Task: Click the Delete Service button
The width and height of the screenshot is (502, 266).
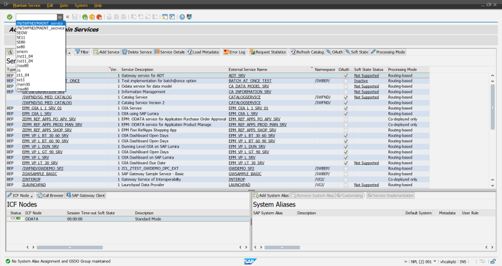Action: tap(137, 52)
